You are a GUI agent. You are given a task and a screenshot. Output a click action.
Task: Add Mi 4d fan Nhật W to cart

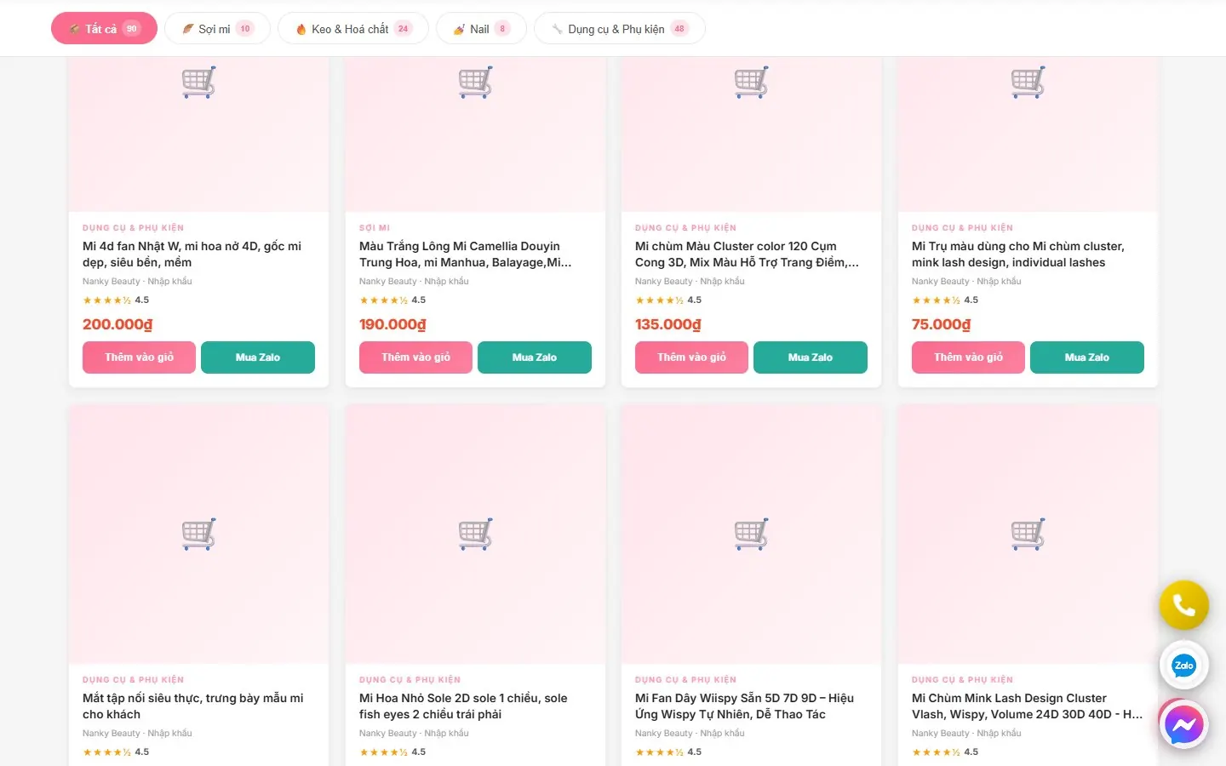click(139, 357)
